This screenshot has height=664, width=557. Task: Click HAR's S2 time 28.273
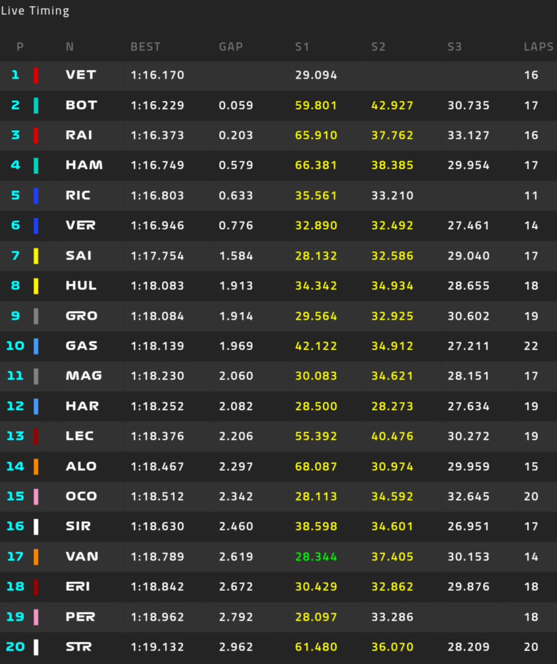point(392,406)
